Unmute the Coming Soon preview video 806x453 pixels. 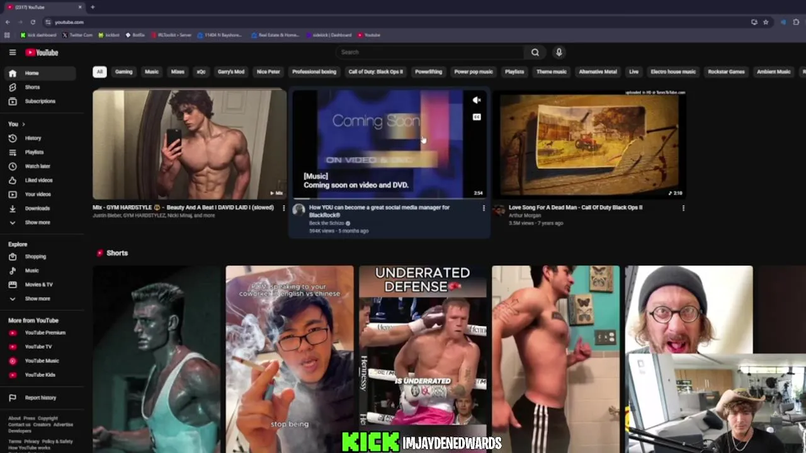click(x=477, y=100)
